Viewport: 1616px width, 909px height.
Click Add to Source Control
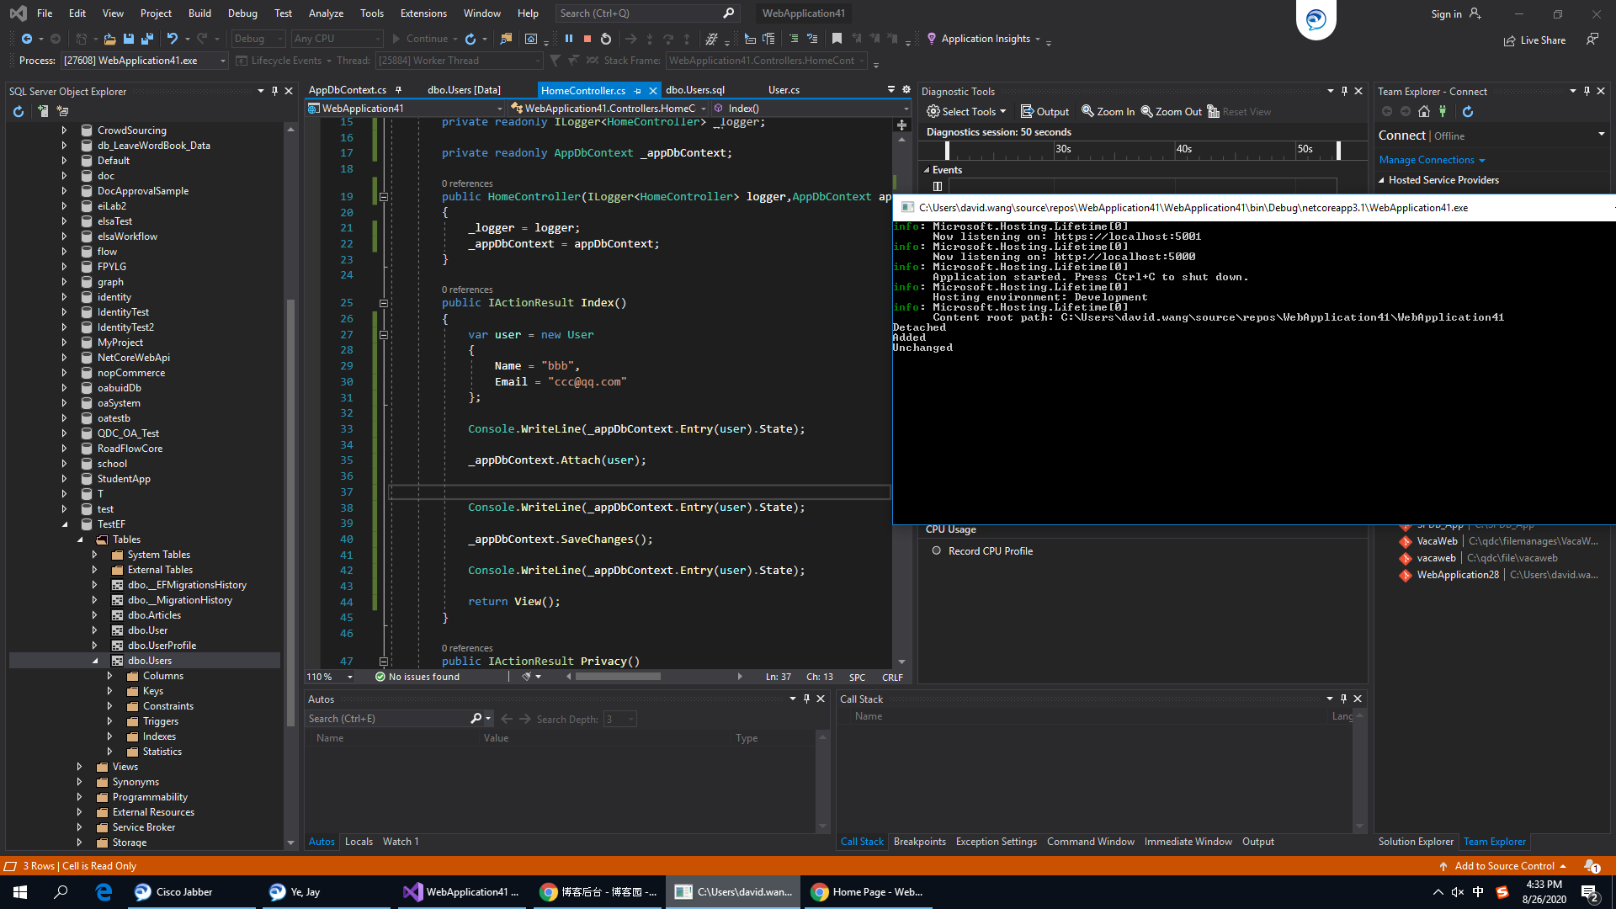click(1504, 866)
